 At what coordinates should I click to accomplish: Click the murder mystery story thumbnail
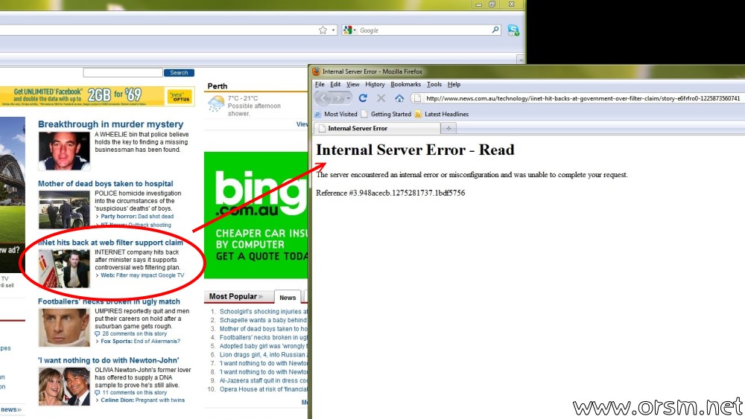tap(64, 151)
